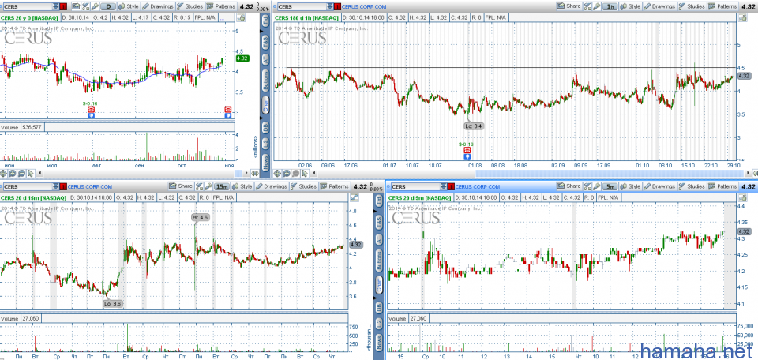Zoom in with the plus magnifier under the daily chart
Screen dimensions: 758x360
(x=13, y=173)
